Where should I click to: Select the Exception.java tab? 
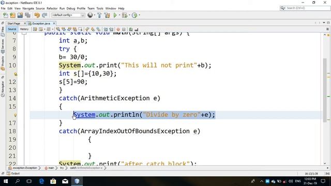[x=41, y=23]
